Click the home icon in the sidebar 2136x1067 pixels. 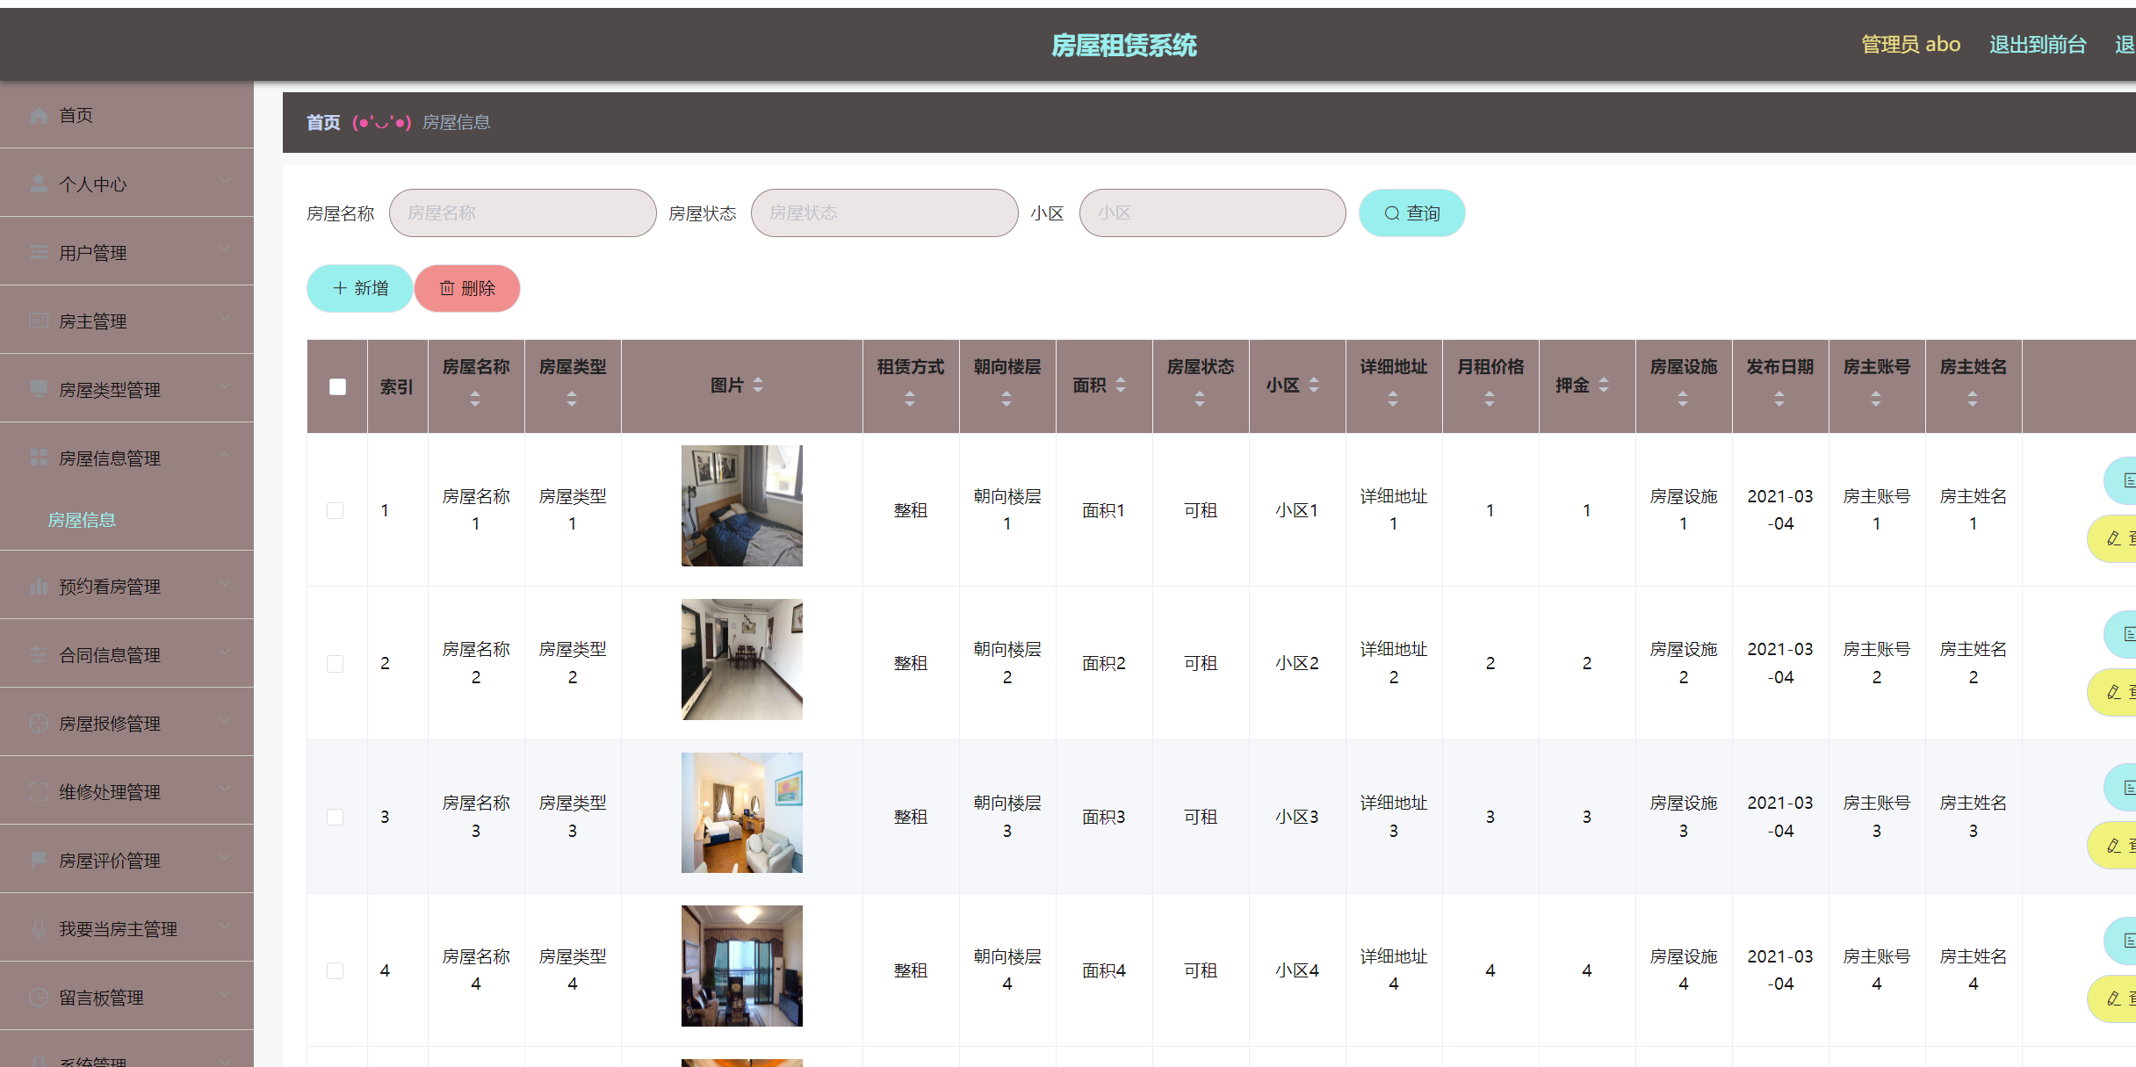click(x=39, y=115)
